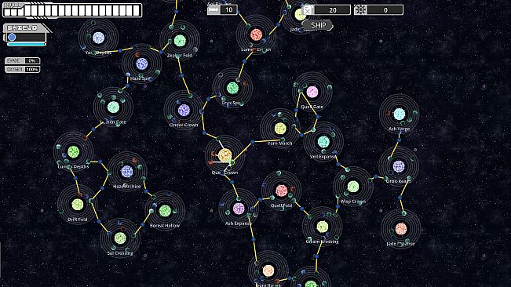Screen dimensions: 511x287
Task: Jump to the Quell Fold red star
Action: 282,191
